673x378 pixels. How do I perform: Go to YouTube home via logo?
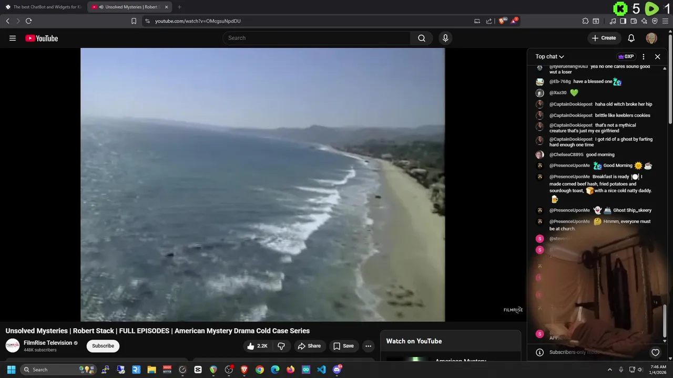click(42, 38)
